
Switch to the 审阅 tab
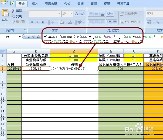tap(94, 4)
